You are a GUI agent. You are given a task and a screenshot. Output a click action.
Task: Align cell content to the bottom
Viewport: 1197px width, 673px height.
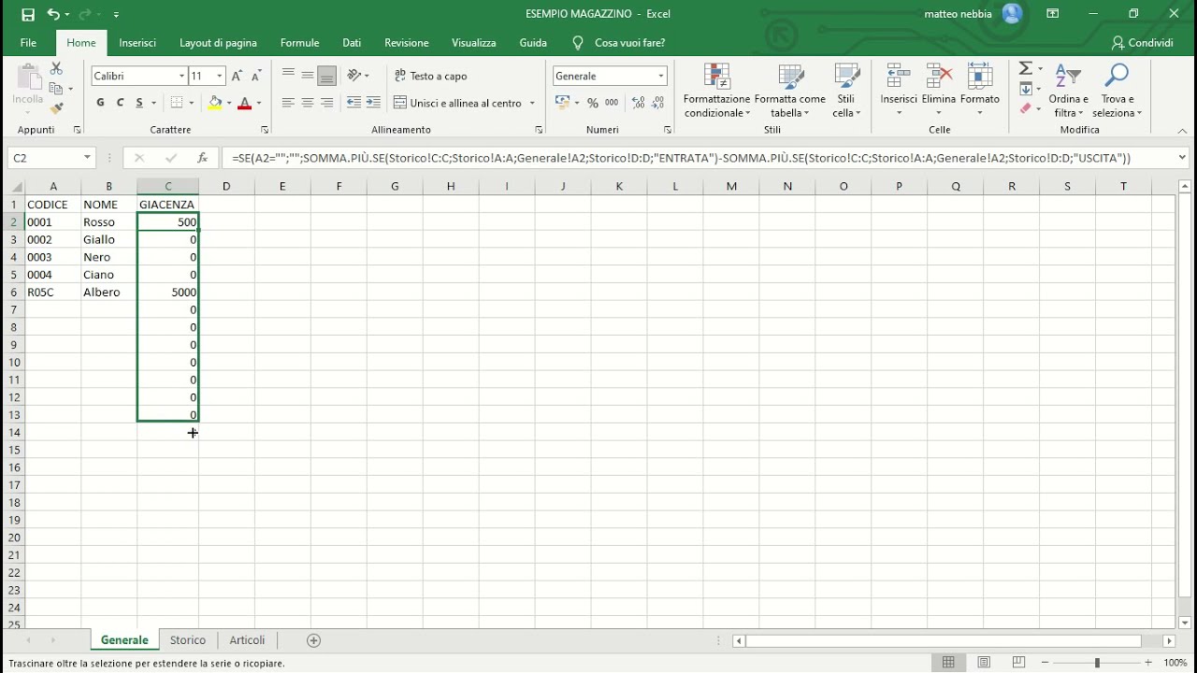pyautogui.click(x=327, y=76)
